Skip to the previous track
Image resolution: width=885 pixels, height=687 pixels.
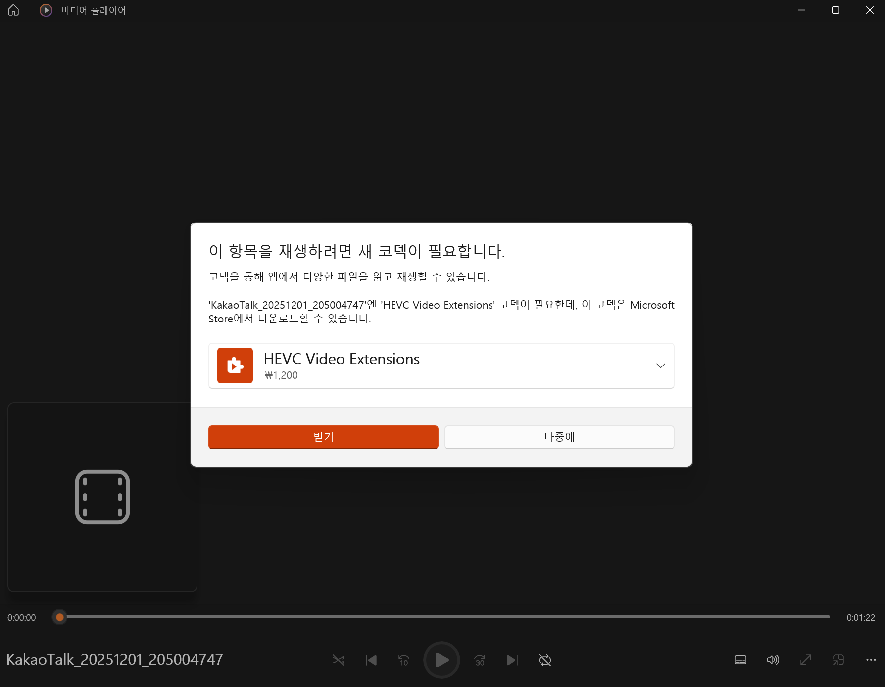(371, 660)
